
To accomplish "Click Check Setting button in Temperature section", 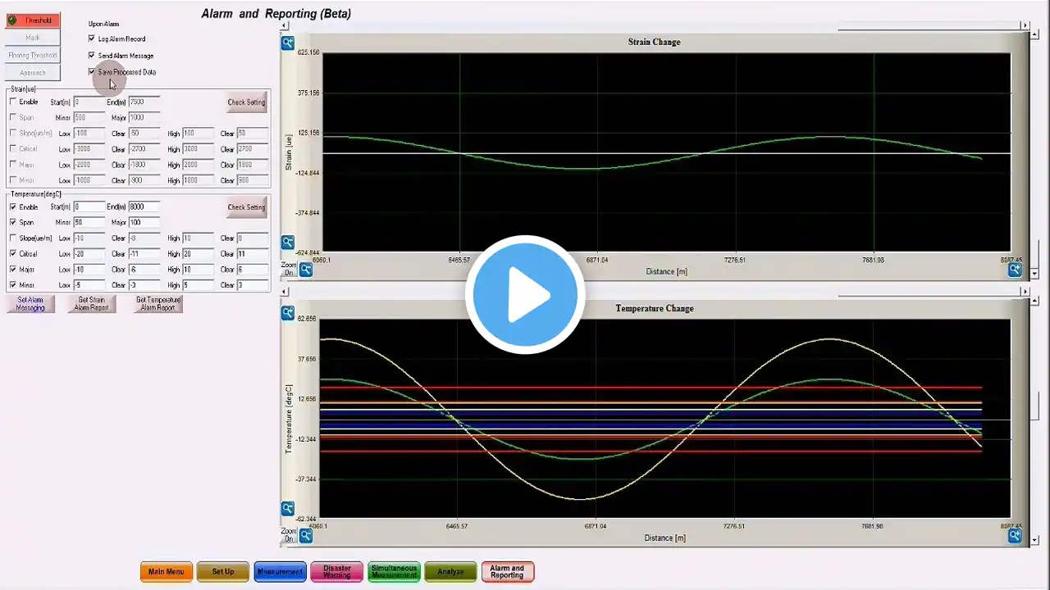I will click(246, 207).
